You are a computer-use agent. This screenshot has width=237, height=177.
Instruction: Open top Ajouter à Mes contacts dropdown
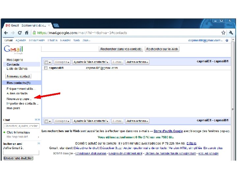click(91, 62)
